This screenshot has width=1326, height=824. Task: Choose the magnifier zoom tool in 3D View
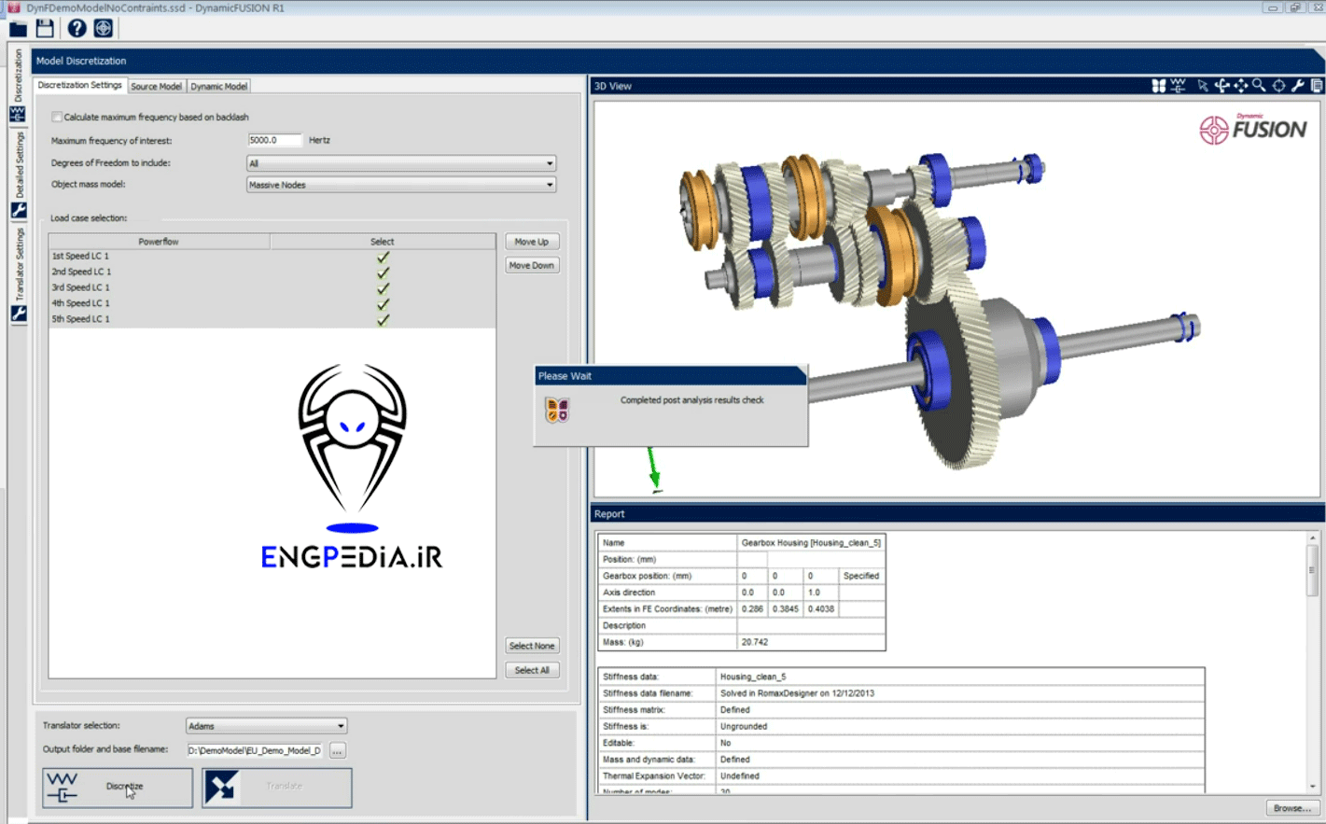point(1259,85)
